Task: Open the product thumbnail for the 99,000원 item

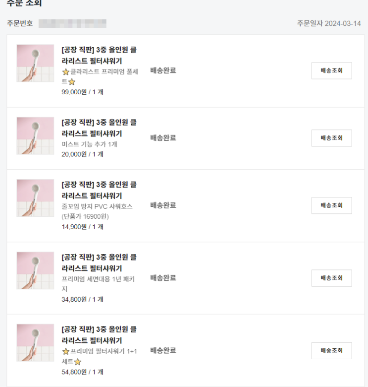Action: 35,63
